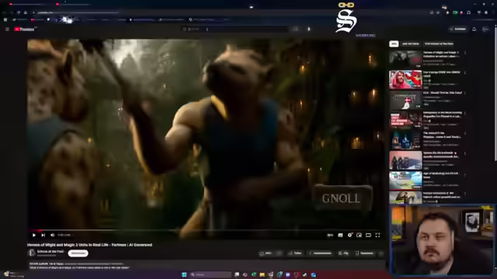Enable theater mode

point(368,235)
